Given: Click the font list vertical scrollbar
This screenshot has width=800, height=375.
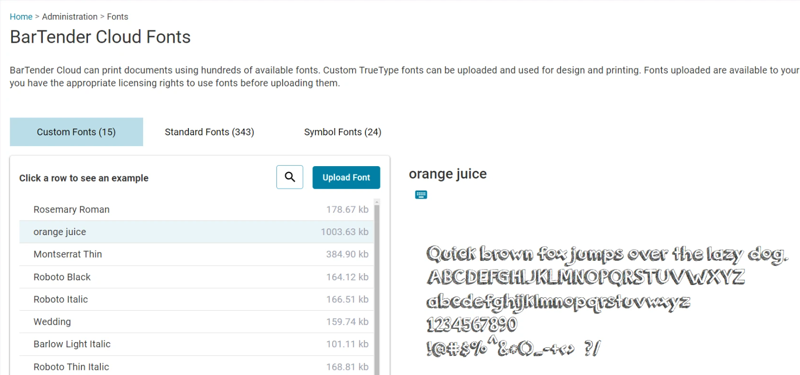Looking at the screenshot, I should coord(377,290).
